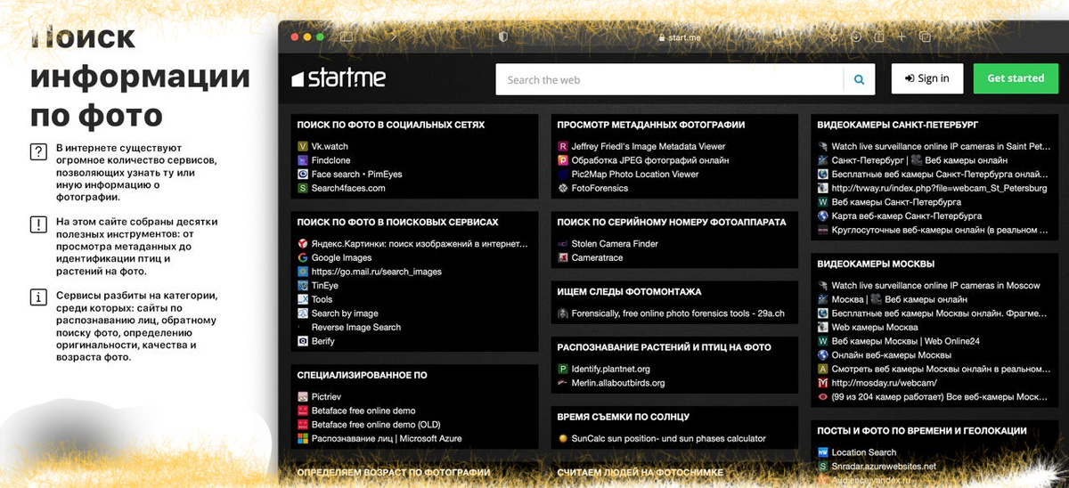Open the Reverse Image Search link
Viewport: 1069px width, 488px height.
[356, 327]
